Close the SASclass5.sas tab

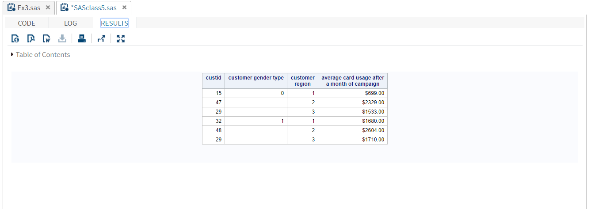pos(124,8)
